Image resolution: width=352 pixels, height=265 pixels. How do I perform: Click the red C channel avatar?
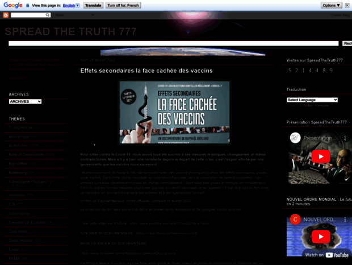tap(295, 220)
